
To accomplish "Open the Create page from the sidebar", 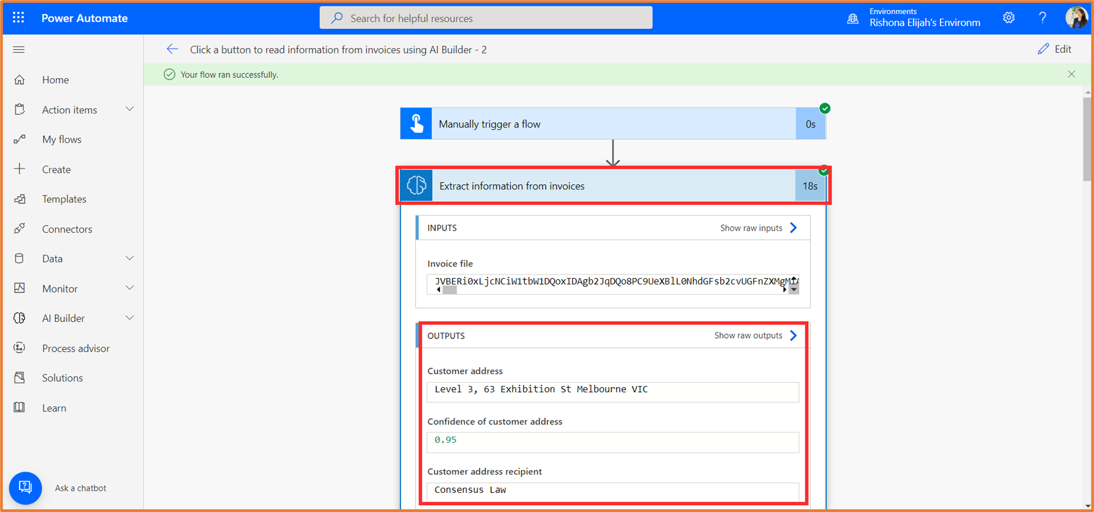I will (x=56, y=169).
